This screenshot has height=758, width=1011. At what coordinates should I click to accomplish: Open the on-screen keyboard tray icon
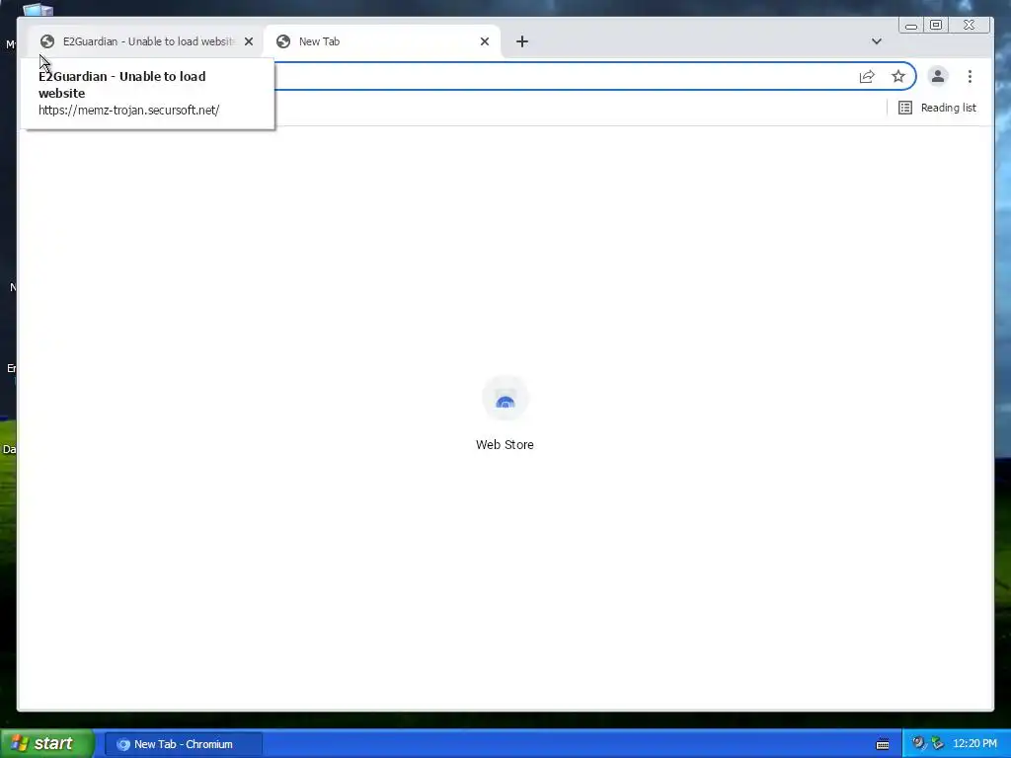pyautogui.click(x=883, y=744)
